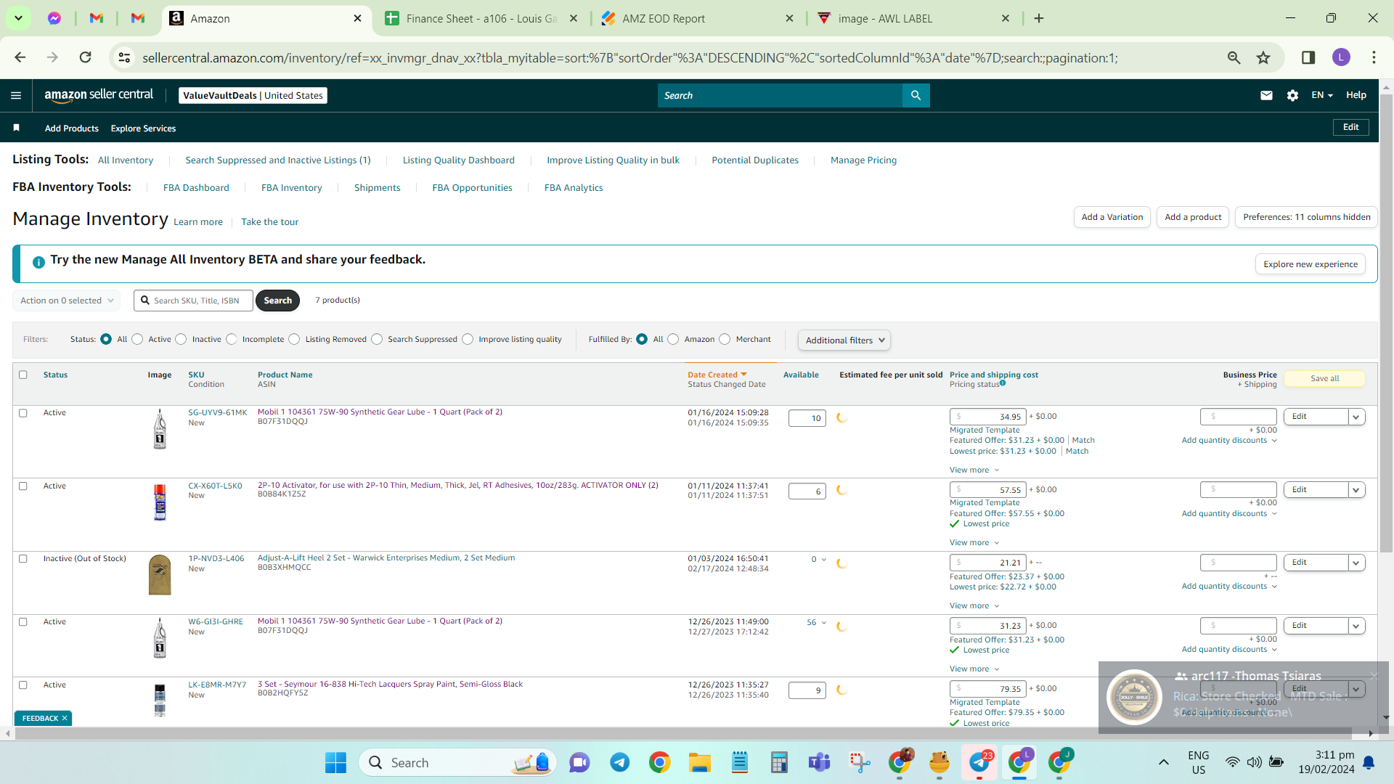
Task: Click the Search SKU, Title, ISBN field
Action: tap(193, 301)
